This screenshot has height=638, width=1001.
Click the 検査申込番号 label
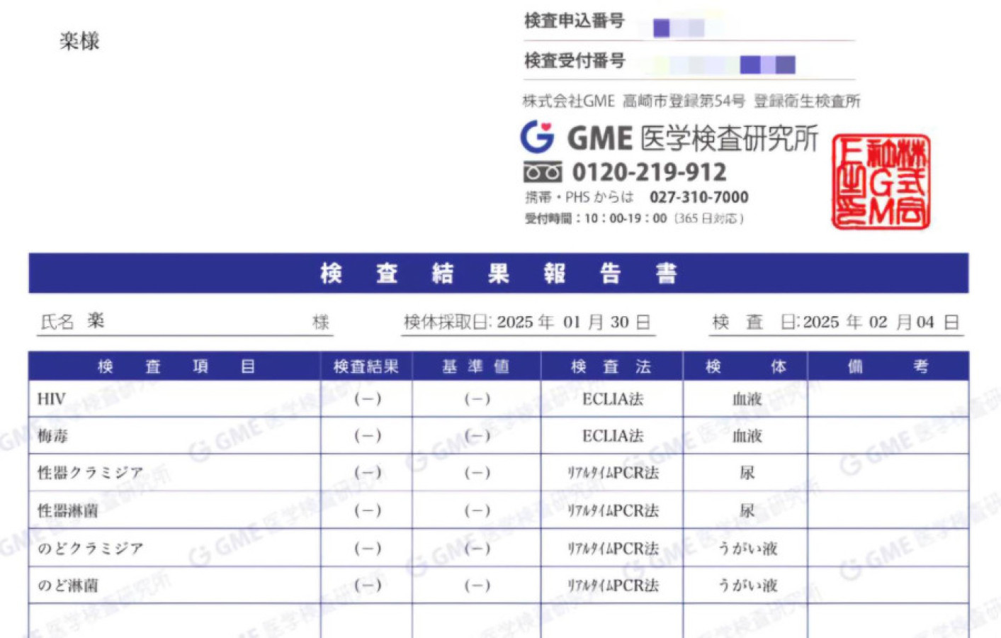[x=574, y=21]
